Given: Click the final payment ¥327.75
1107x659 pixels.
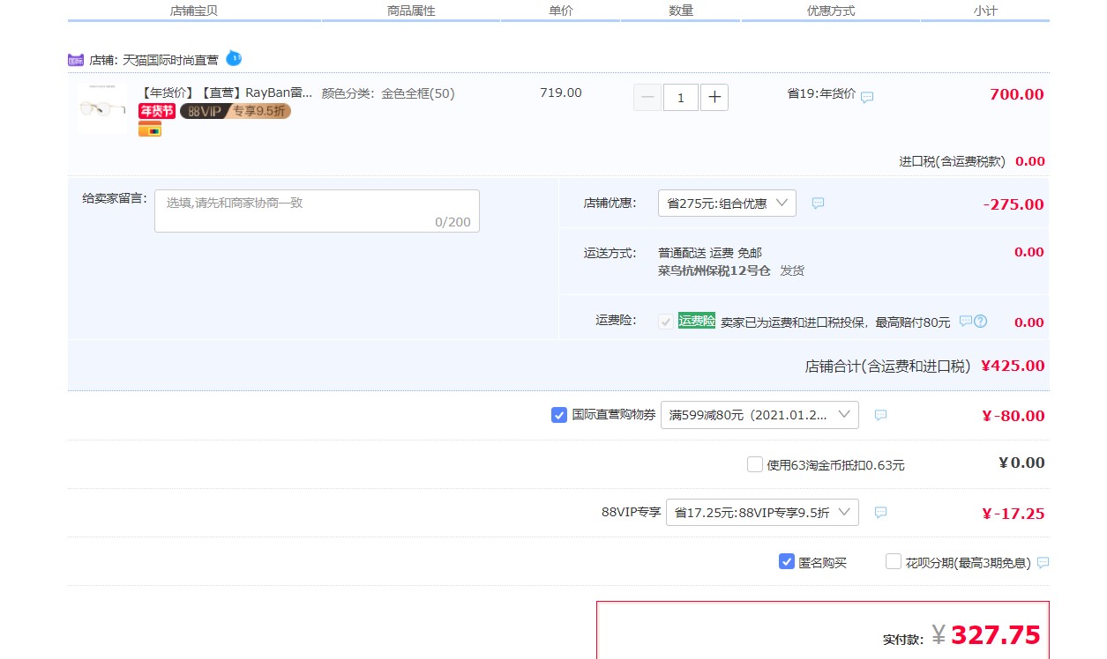Looking at the screenshot, I should tap(986, 635).
